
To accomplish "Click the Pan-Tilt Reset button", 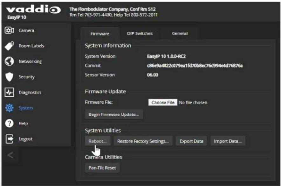I will click(x=102, y=168).
